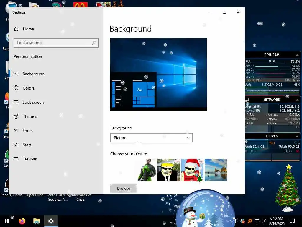The height and width of the screenshot is (227, 302).
Task: Toggle the SUM selector in the network widget
Action: [x=272, y=123]
